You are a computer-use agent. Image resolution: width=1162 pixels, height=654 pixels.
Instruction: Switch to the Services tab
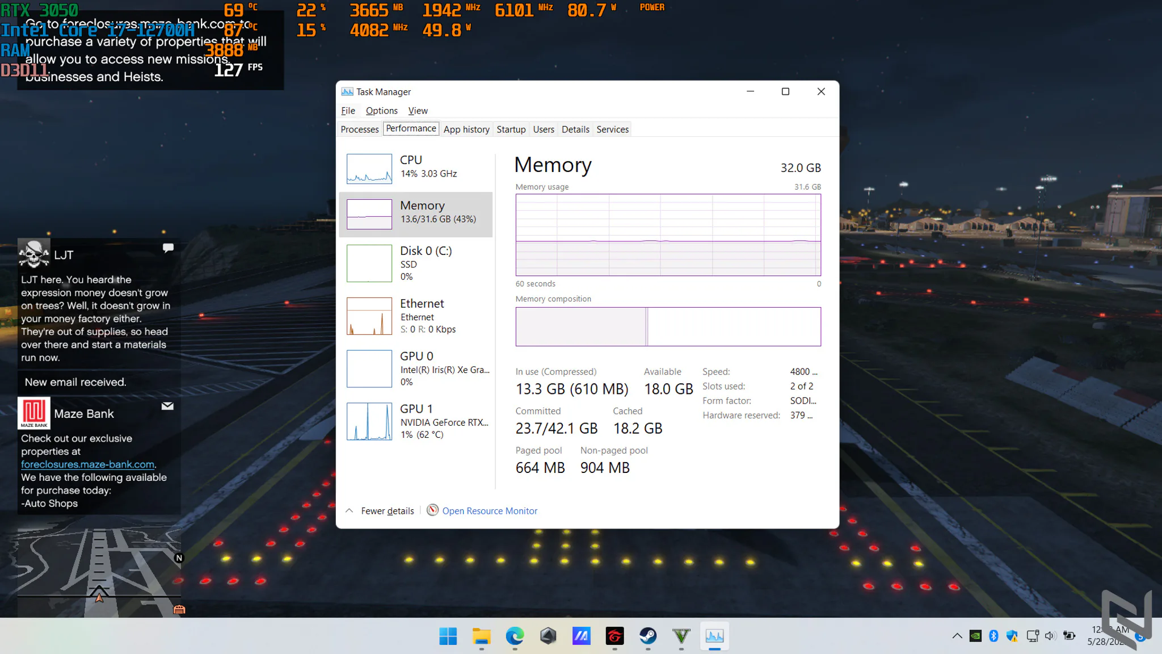point(612,129)
